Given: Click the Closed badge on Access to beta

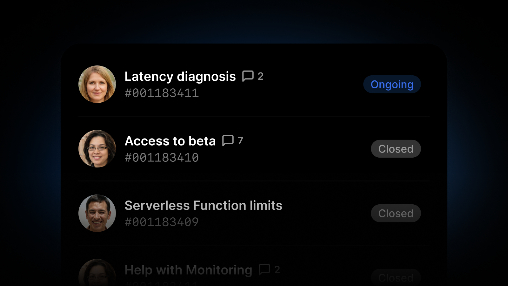Looking at the screenshot, I should tap(396, 149).
